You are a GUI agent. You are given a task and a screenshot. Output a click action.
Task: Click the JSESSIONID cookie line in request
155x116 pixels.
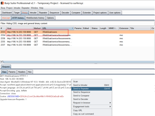coord(32,96)
